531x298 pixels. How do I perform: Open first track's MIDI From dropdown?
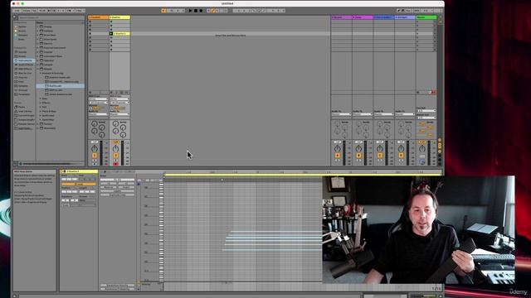[x=99, y=99]
